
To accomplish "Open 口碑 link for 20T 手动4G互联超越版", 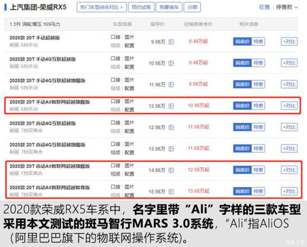I will pyautogui.click(x=116, y=58).
